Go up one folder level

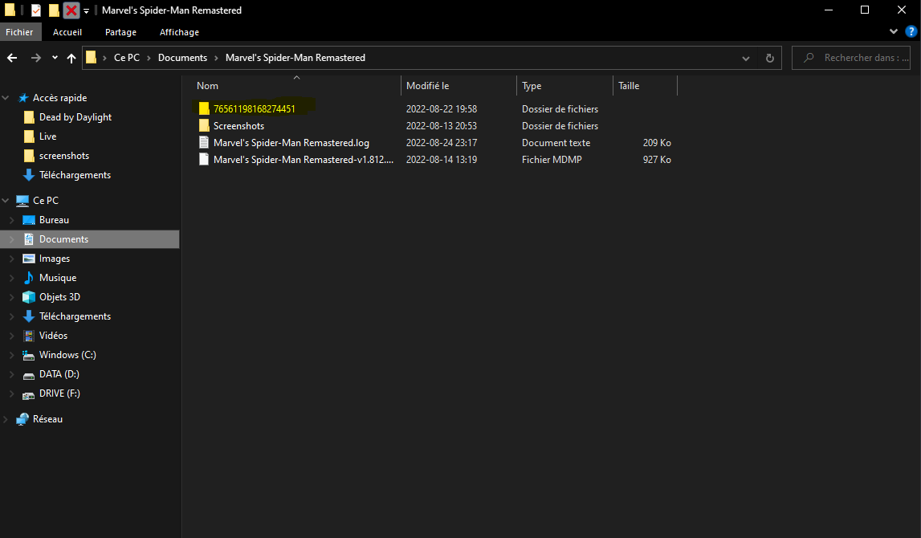[x=71, y=58]
